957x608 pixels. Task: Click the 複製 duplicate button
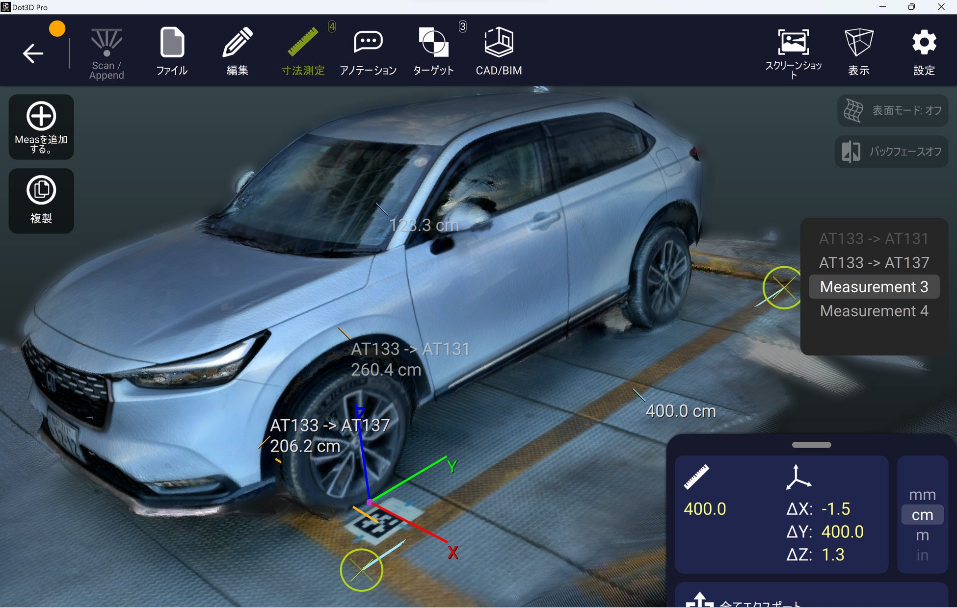pos(41,201)
